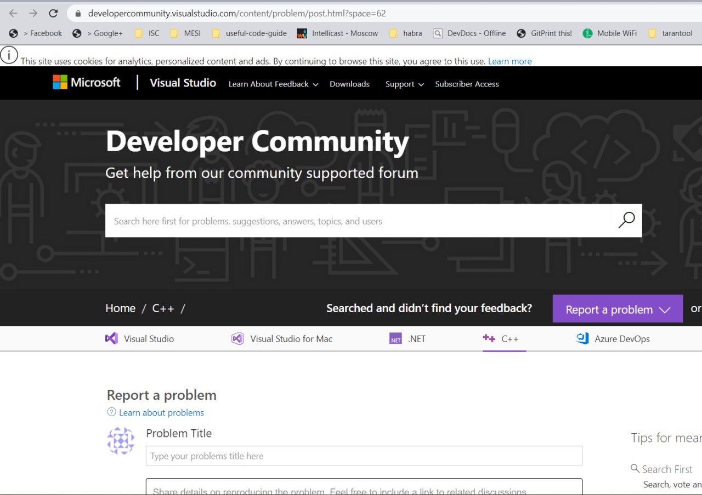This screenshot has width=702, height=495.
Task: Open the Facebook bookmark
Action: tap(36, 33)
